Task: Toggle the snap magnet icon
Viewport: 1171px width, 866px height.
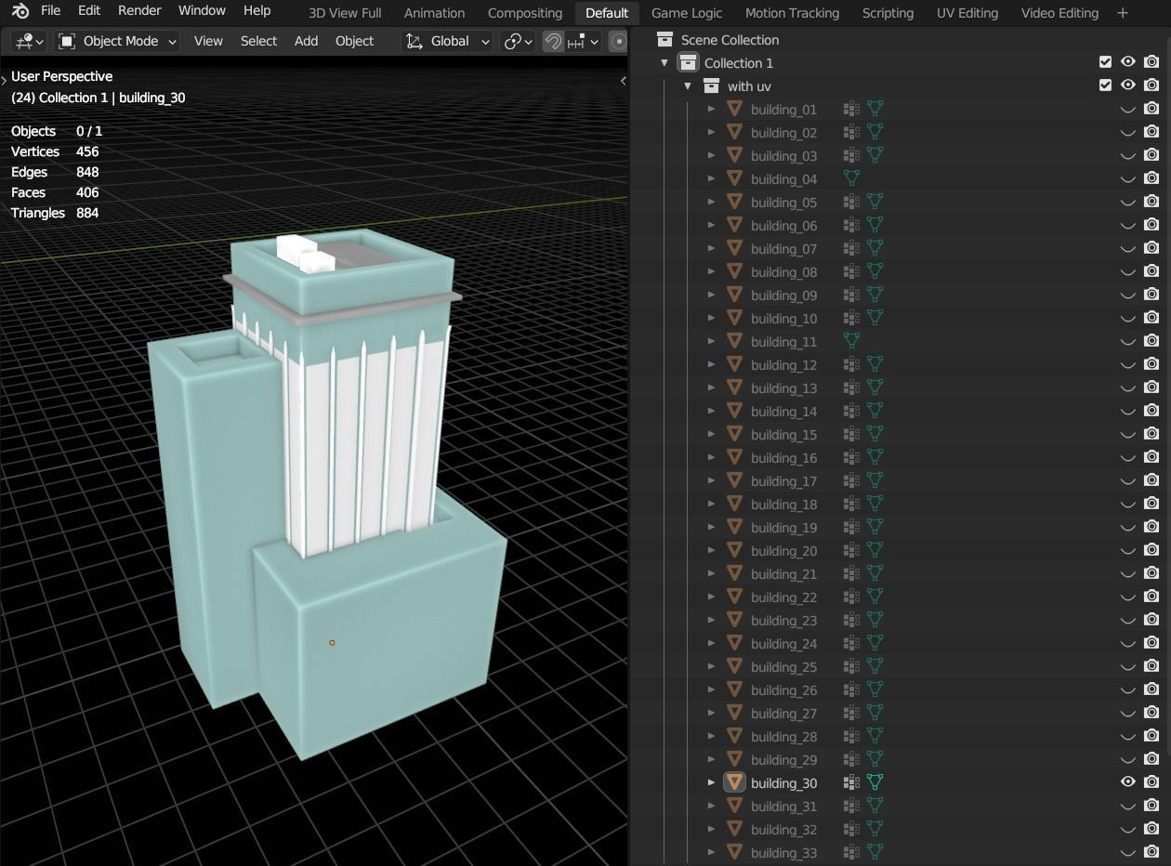Action: (553, 41)
